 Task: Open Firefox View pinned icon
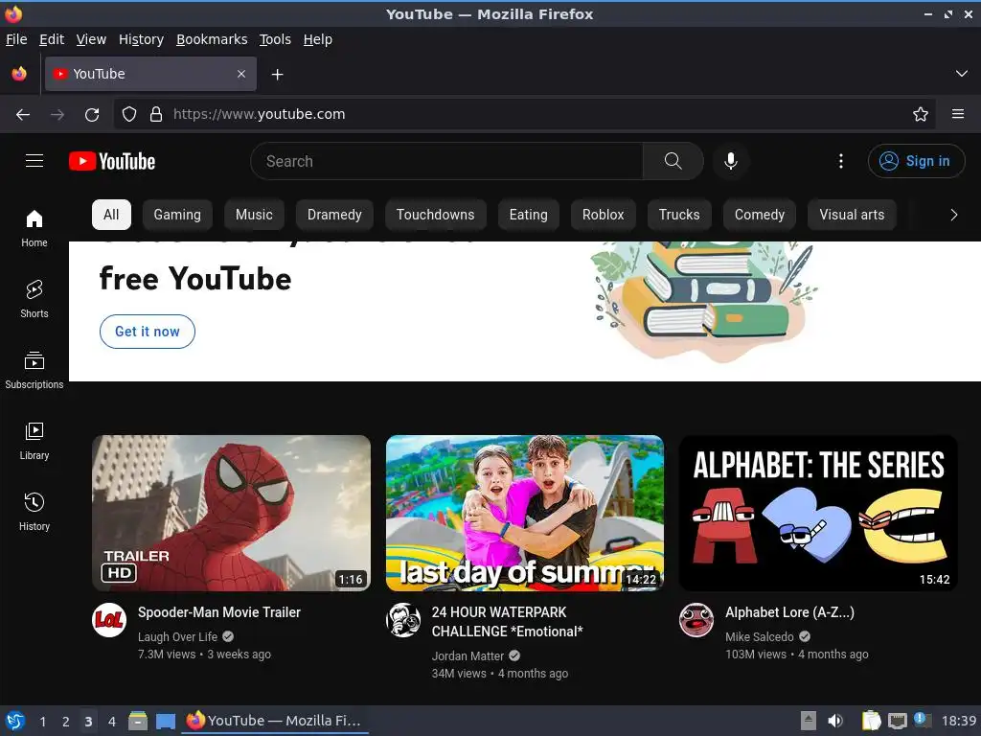point(19,74)
